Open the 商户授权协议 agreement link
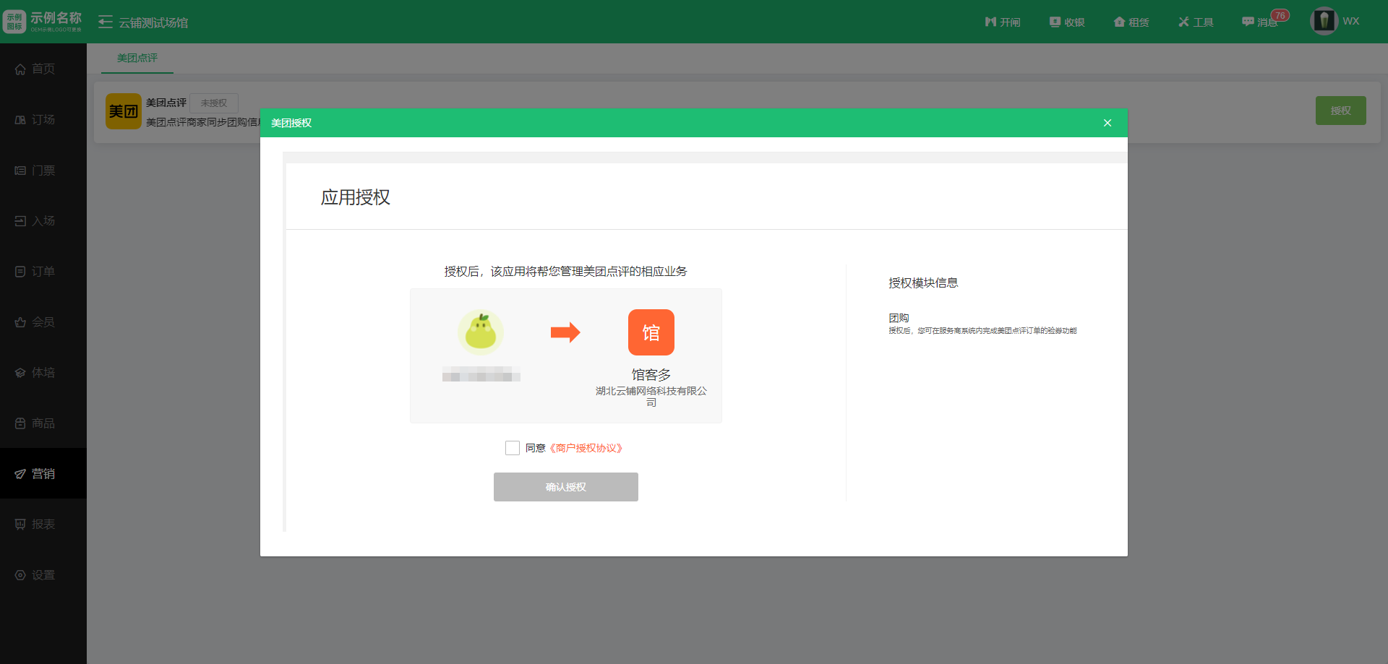This screenshot has height=664, width=1388. pos(586,448)
